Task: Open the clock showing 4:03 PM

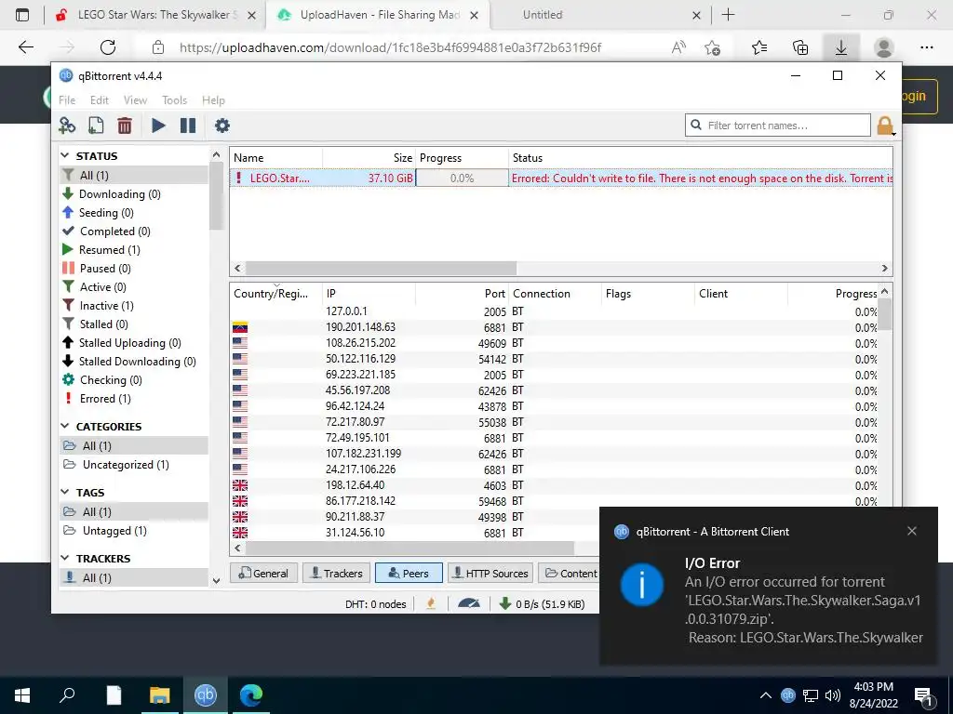Action: pyautogui.click(x=873, y=695)
